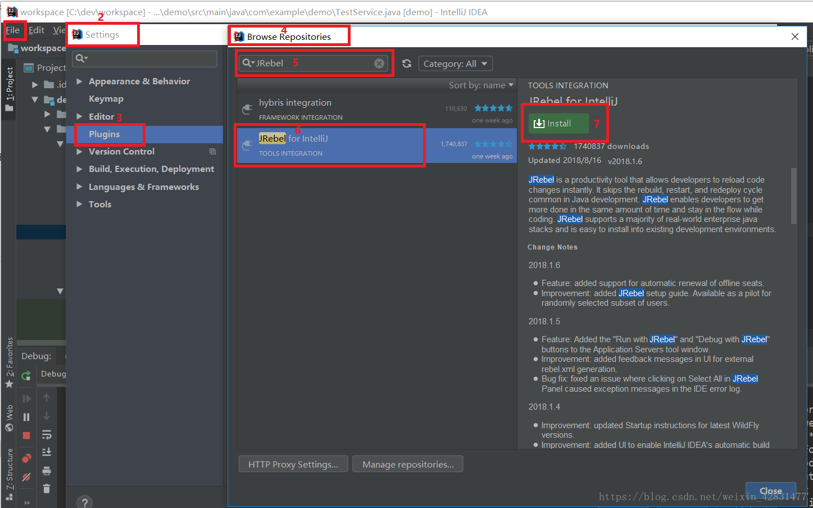Open the Category: All dropdown

click(x=455, y=63)
